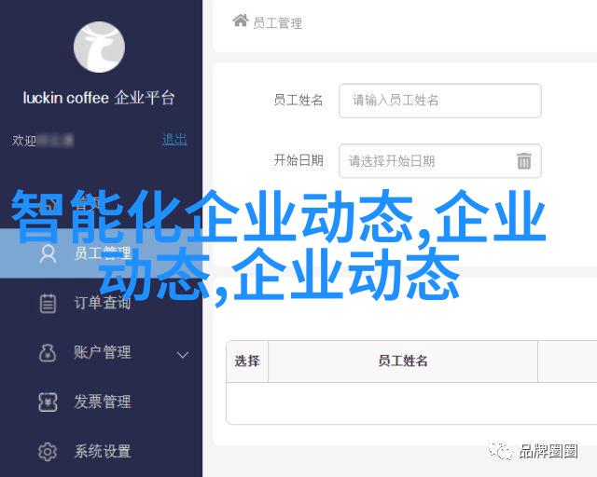This screenshot has height=477, width=597.
Task: Click the calendar icon in 开始日期 field
Action: [x=524, y=160]
